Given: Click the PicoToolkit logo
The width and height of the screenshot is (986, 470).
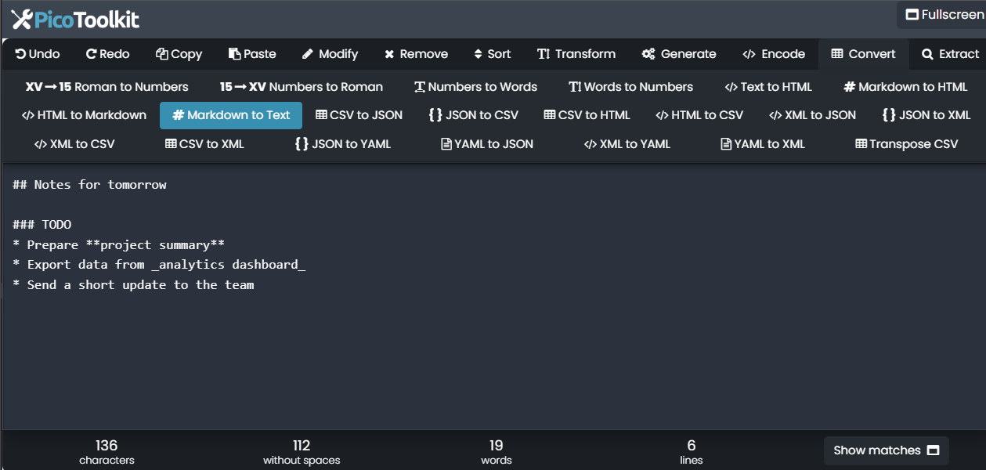Looking at the screenshot, I should tap(75, 20).
